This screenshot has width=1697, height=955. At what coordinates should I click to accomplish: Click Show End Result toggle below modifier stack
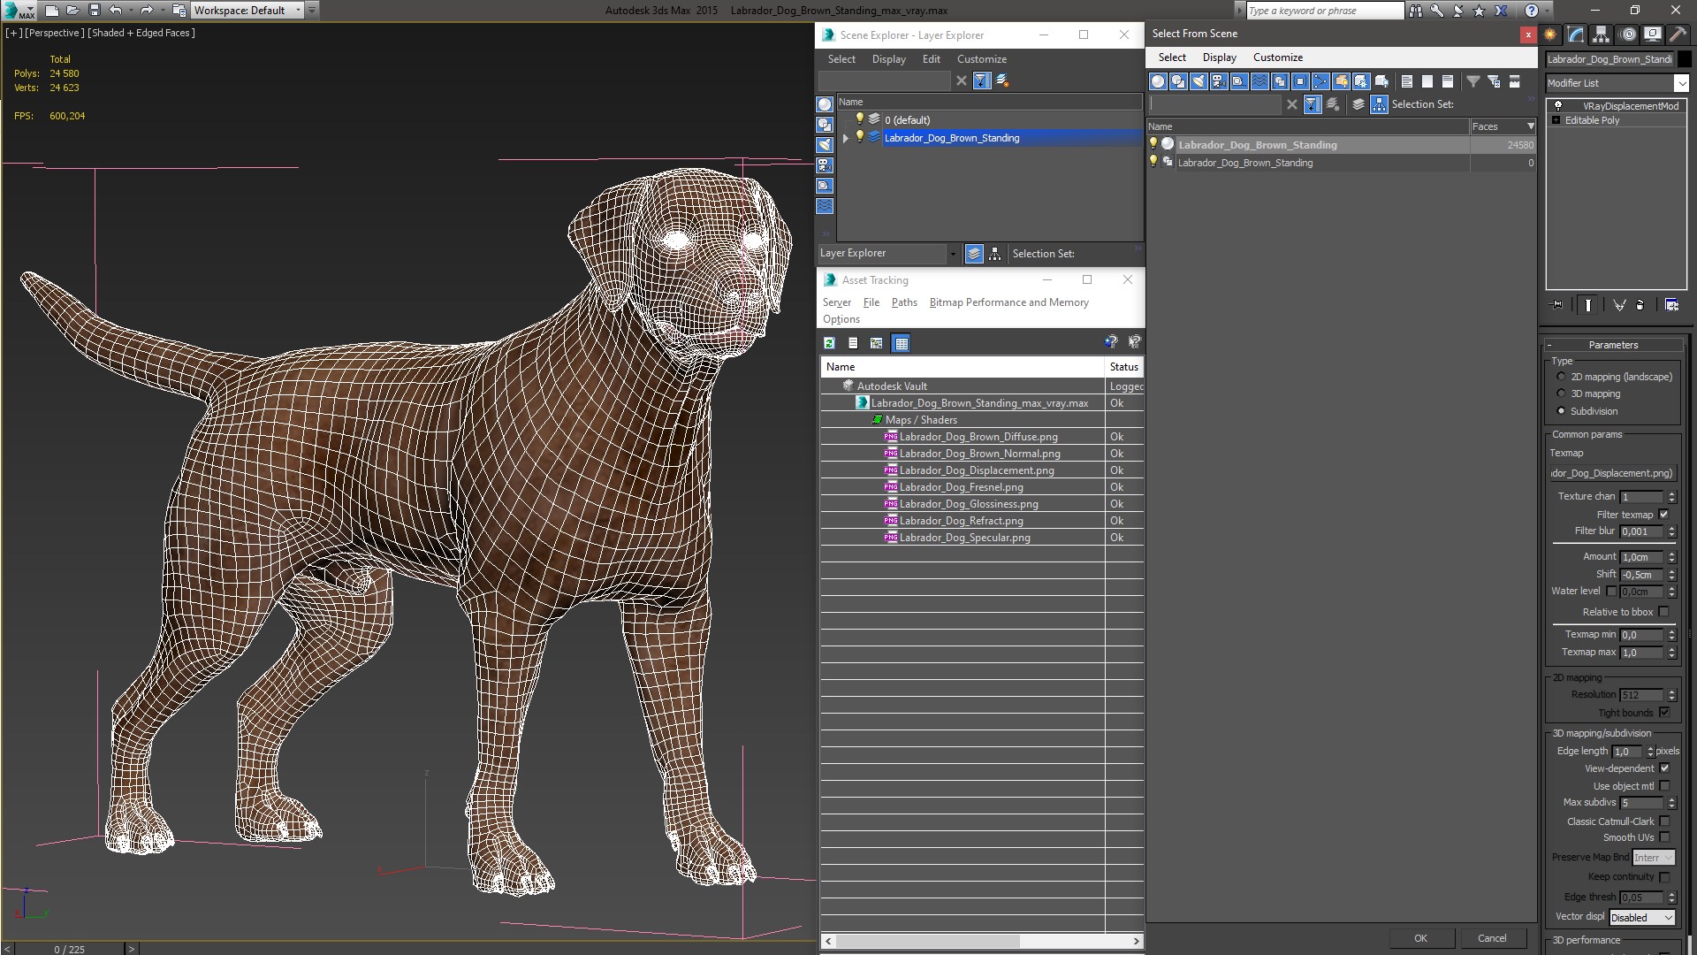click(1588, 305)
